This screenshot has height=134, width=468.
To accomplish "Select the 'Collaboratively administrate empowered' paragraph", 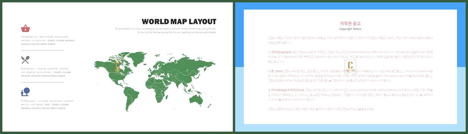I will pos(48,40).
